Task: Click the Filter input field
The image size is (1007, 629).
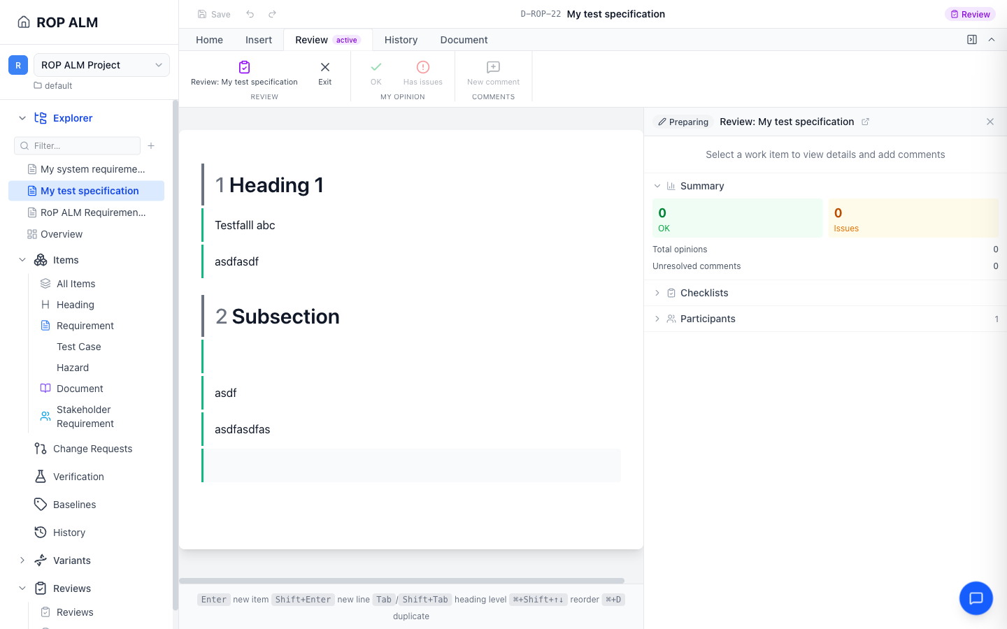Action: [77, 145]
